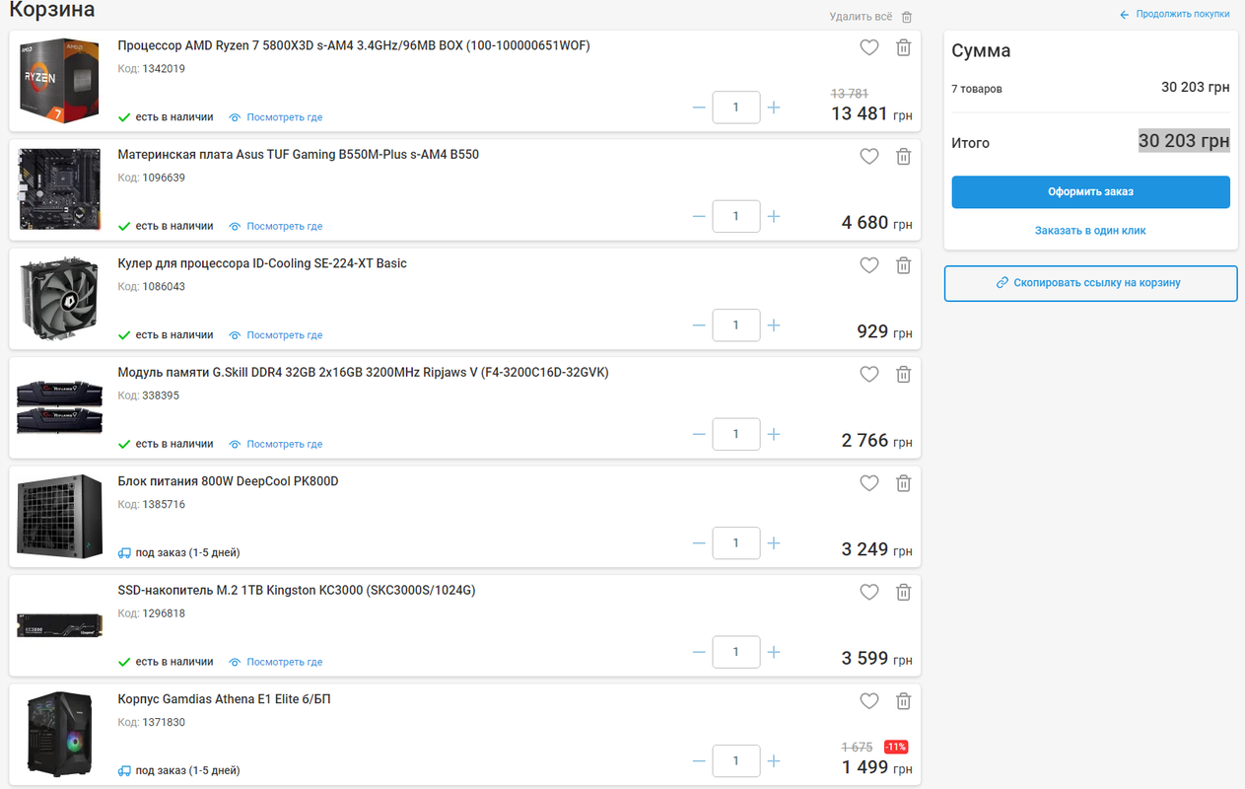Click the G.Skill Ripjaws memory image
Viewport: 1245px width, 789px height.
(x=59, y=407)
